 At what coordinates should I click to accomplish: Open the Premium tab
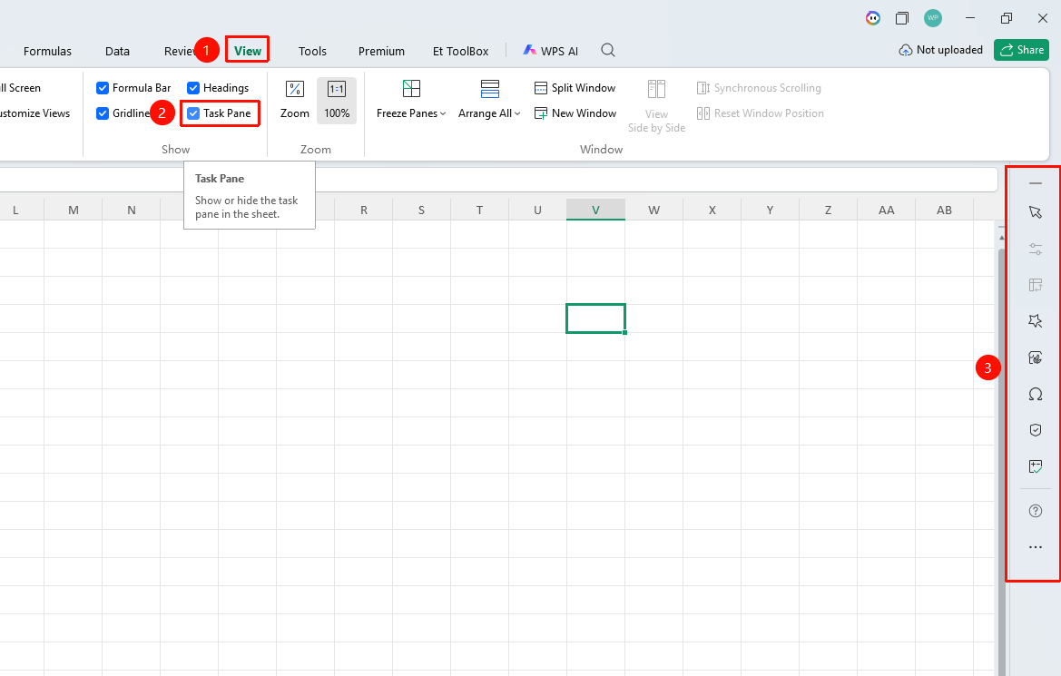[381, 51]
